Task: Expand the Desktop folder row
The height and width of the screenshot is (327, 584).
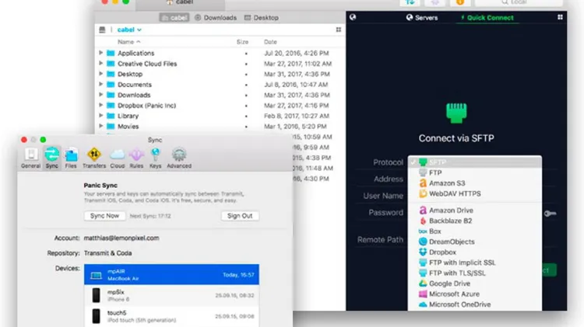Action: (x=100, y=74)
